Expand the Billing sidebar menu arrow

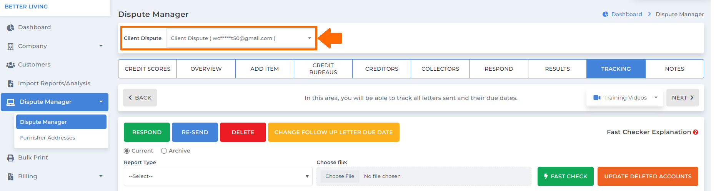(x=101, y=176)
